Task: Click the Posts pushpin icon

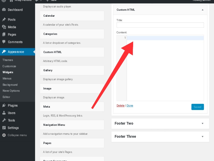Action: [x=4, y=19]
